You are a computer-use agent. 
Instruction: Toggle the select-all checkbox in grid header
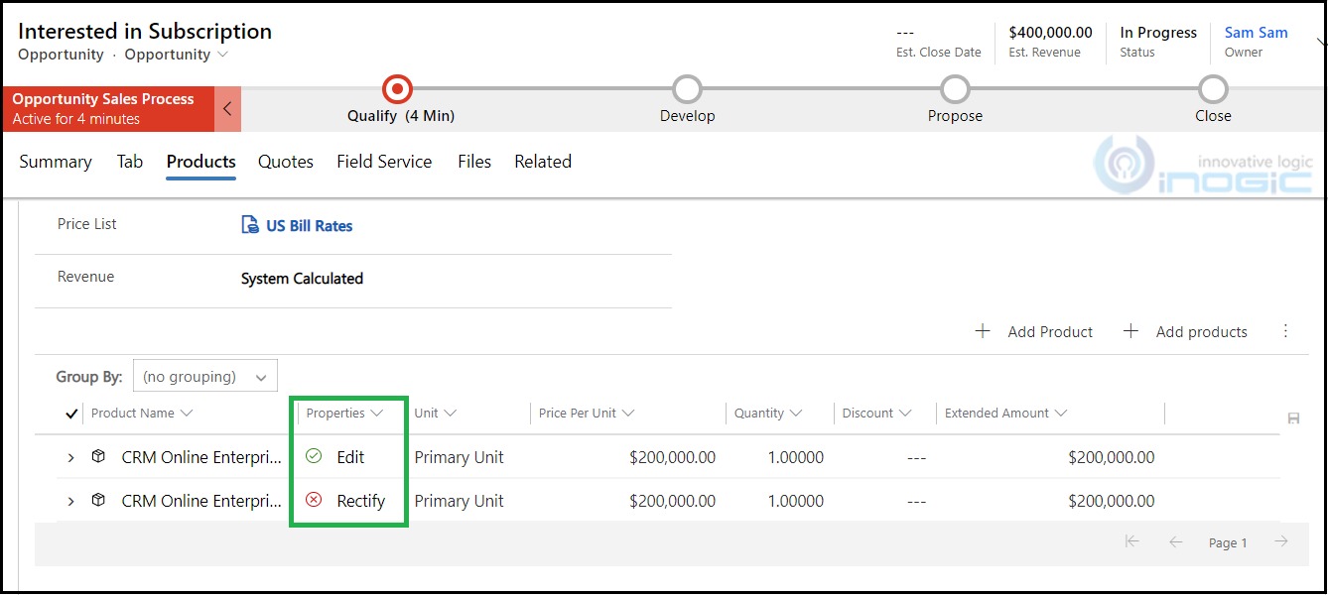pyautogui.click(x=69, y=413)
